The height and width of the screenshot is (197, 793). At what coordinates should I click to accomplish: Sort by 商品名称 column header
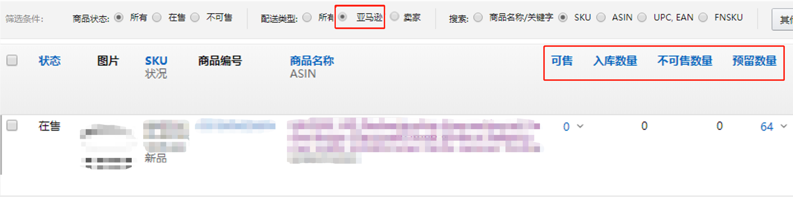[312, 61]
